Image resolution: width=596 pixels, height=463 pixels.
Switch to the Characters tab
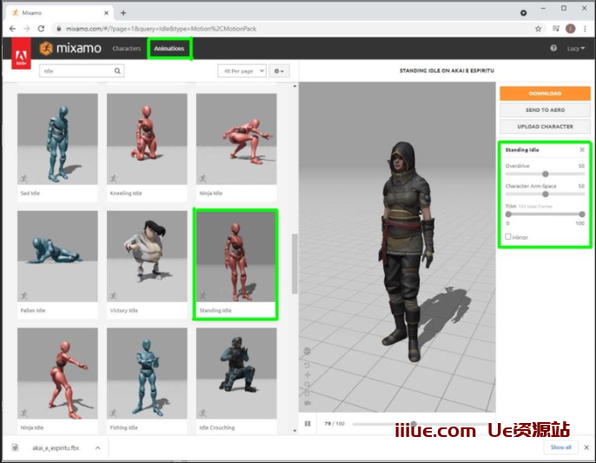(x=127, y=49)
